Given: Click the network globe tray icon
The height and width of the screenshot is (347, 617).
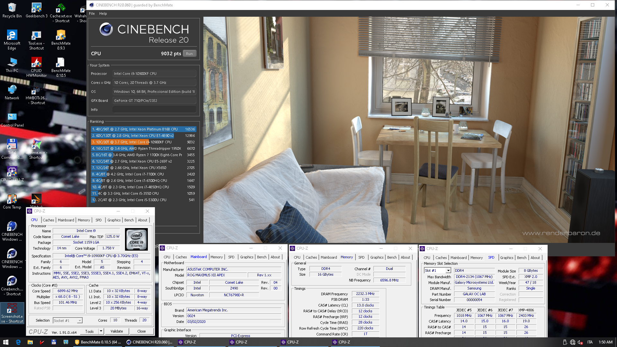Looking at the screenshot, I should 573,342.
